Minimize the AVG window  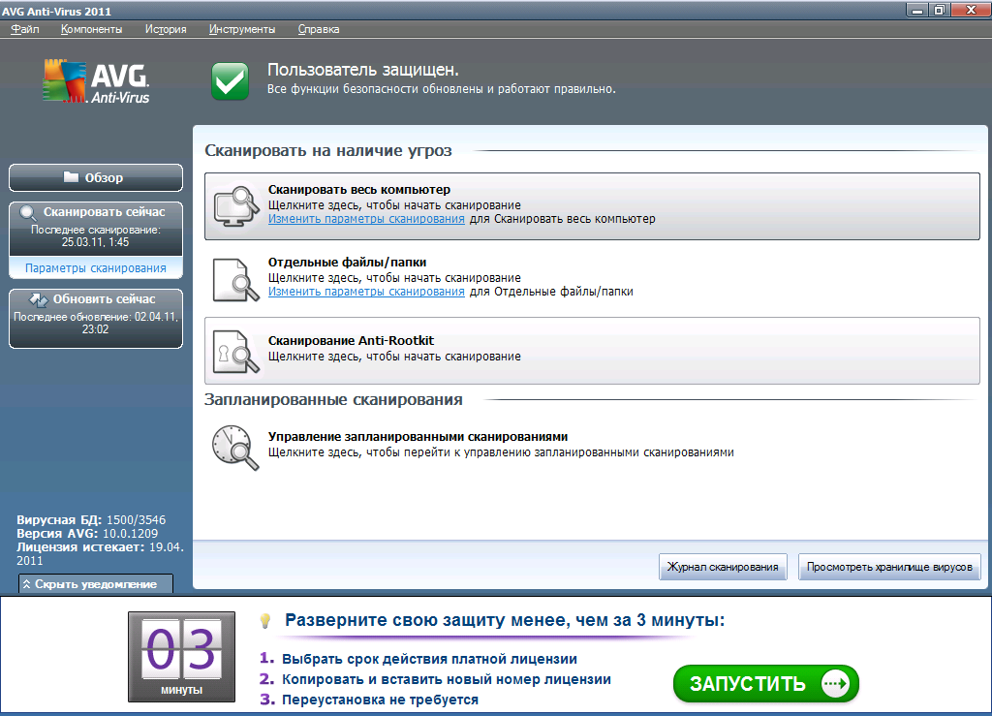[916, 10]
